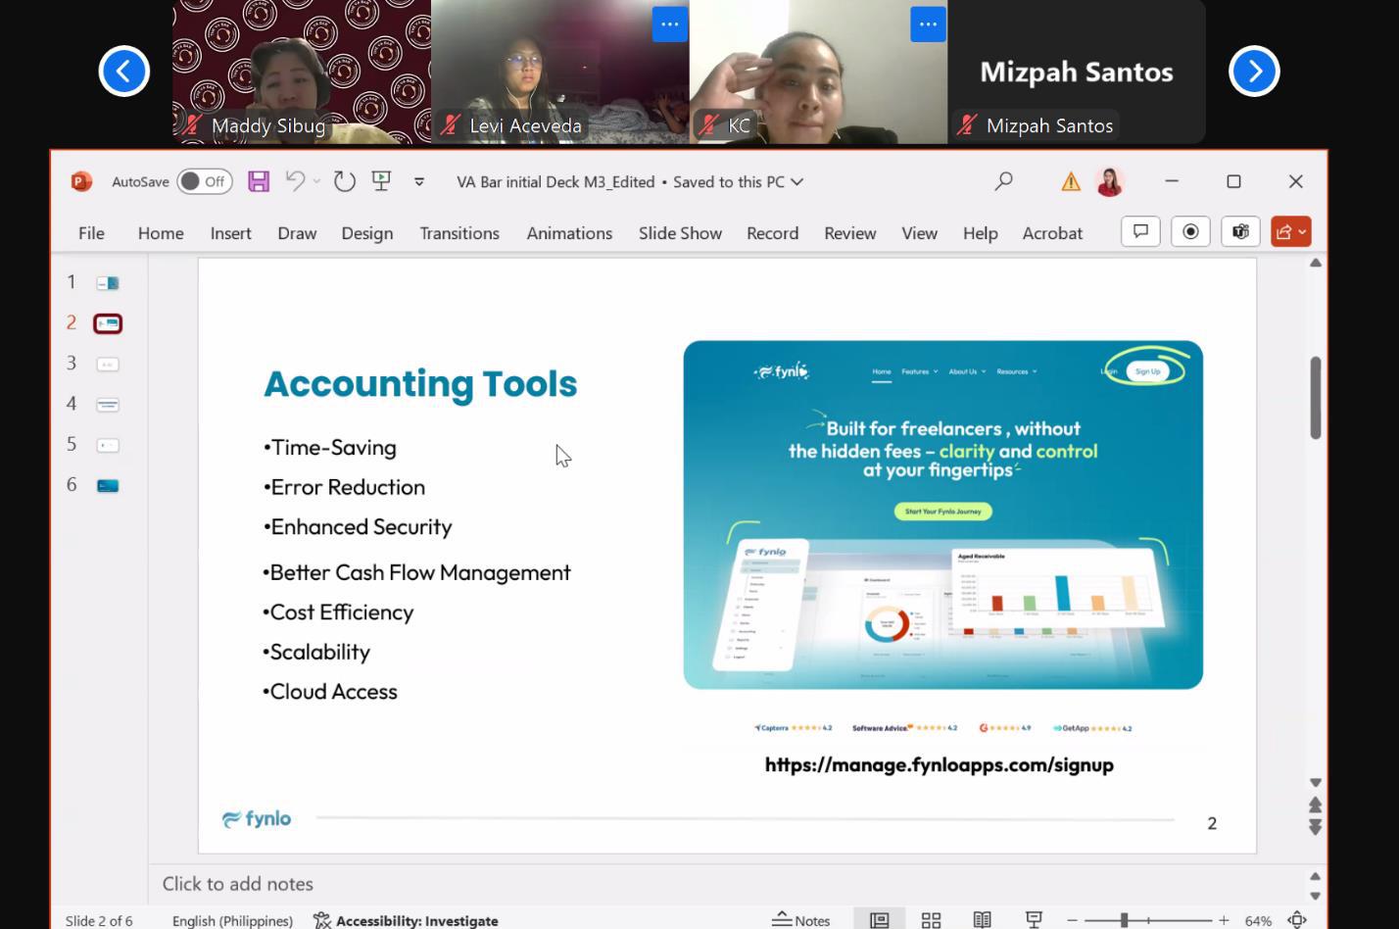Click the Undo arrow icon
The width and height of the screenshot is (1399, 929).
tap(294, 181)
